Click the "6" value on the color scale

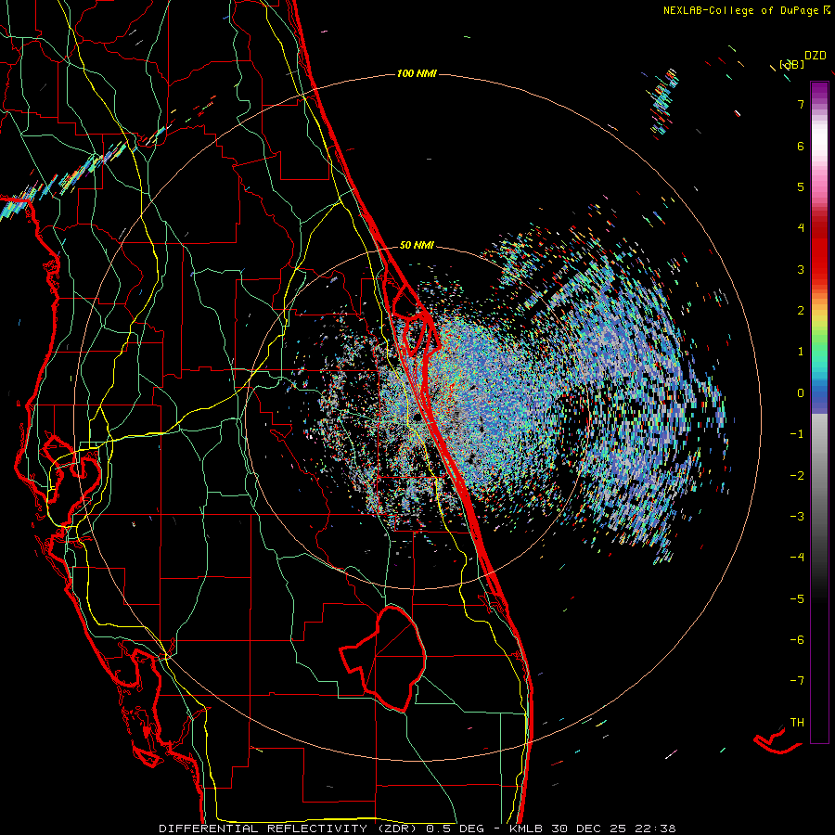tap(801, 146)
